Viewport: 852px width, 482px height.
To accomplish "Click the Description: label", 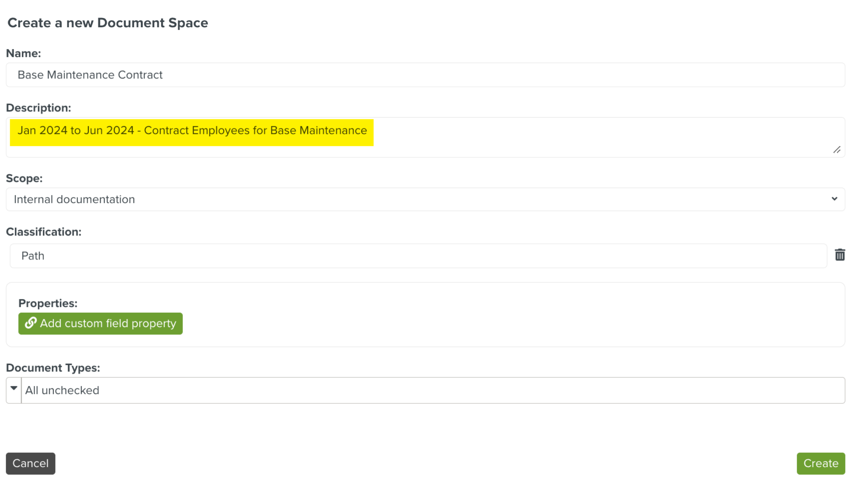I will [38, 108].
